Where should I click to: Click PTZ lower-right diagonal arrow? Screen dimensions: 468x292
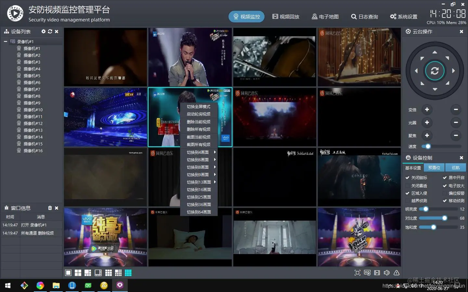[448, 83]
